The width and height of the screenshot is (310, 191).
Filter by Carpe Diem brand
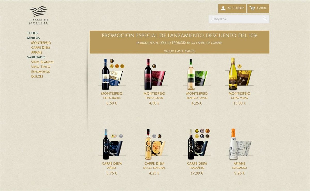[x=40, y=48]
